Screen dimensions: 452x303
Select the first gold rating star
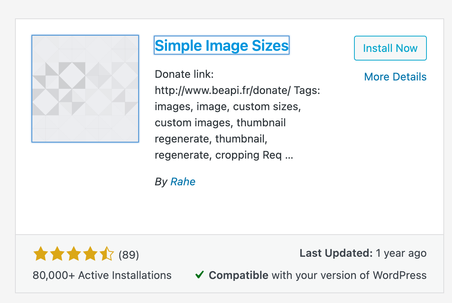coord(40,253)
